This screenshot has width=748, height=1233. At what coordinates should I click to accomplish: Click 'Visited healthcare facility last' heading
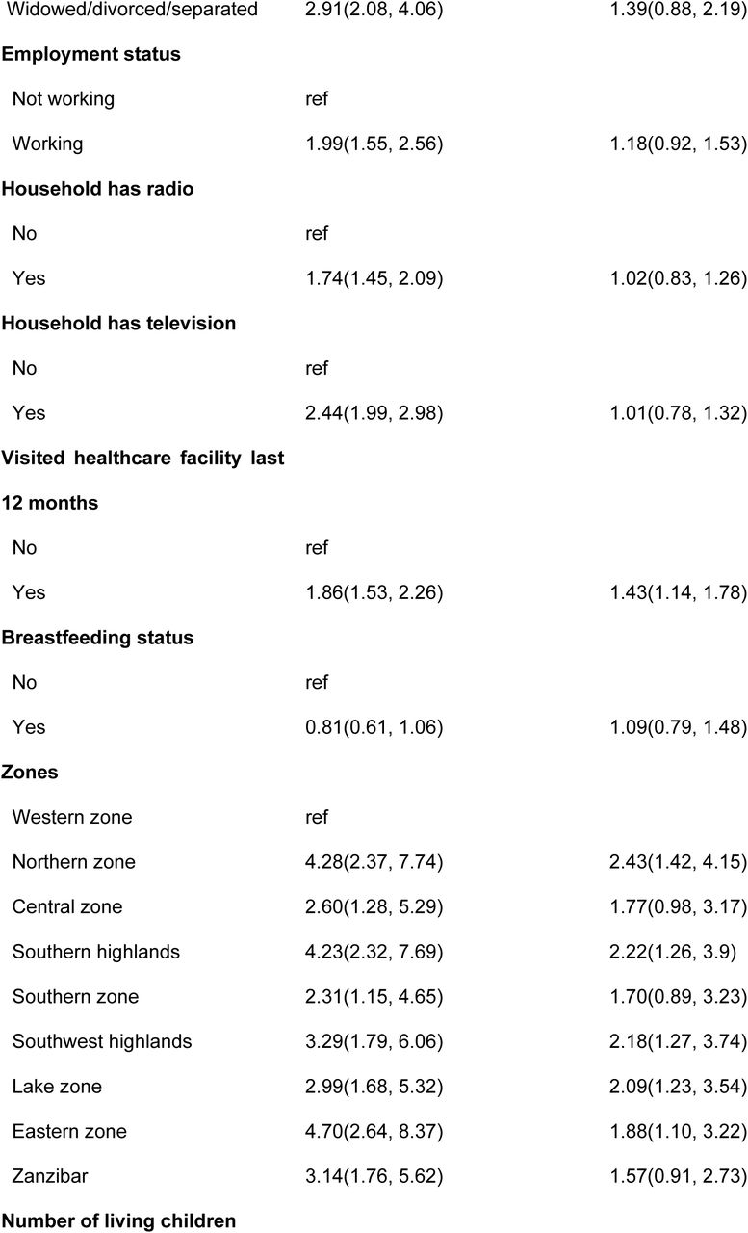[x=143, y=459]
